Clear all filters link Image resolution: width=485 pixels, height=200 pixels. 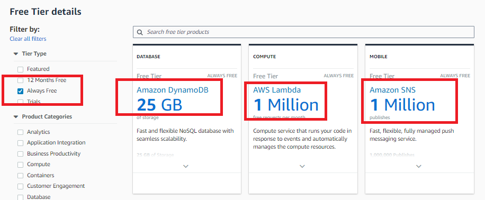(x=28, y=39)
